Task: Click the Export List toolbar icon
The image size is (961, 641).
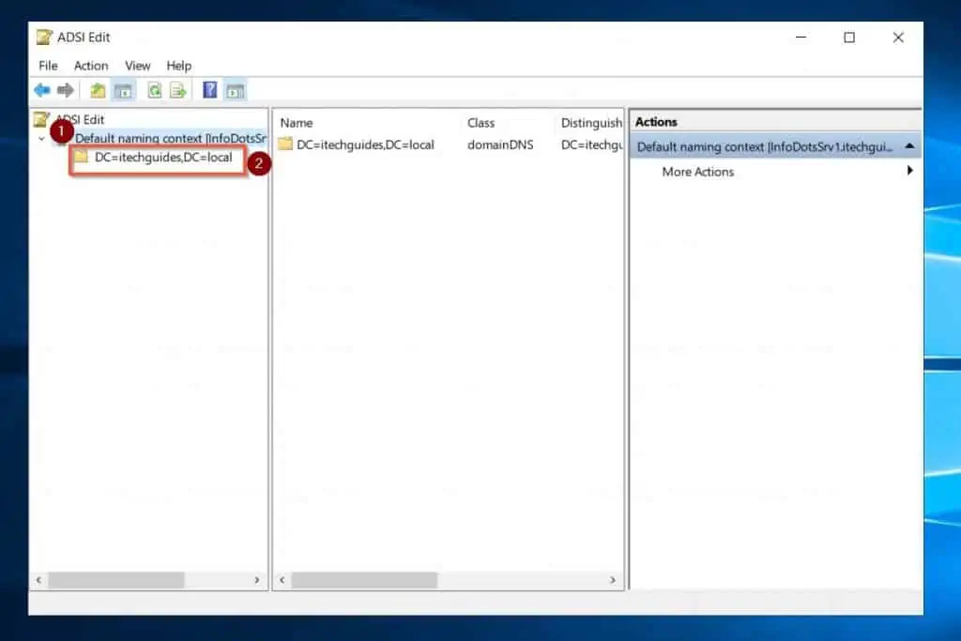Action: tap(178, 91)
